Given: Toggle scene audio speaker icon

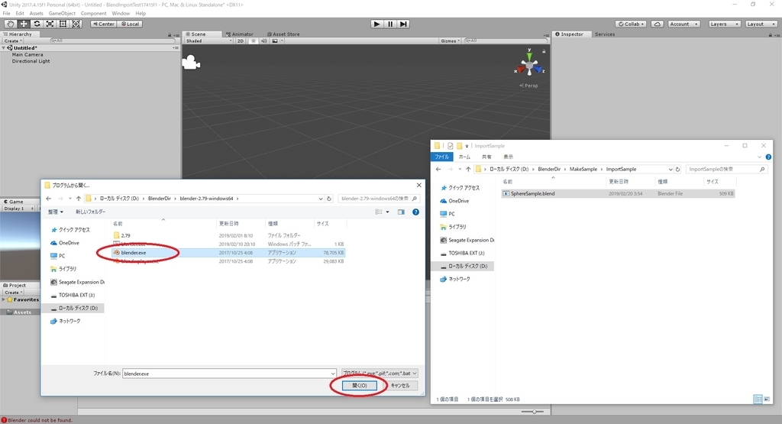Looking at the screenshot, I should tap(263, 41).
